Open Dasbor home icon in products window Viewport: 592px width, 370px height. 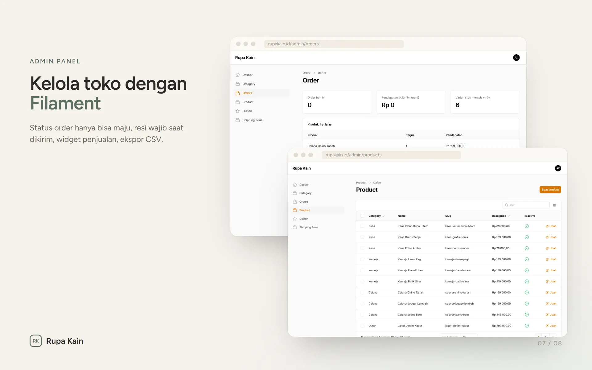point(295,185)
